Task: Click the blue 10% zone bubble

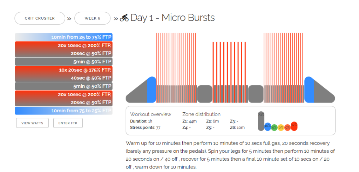Action: coord(267,127)
